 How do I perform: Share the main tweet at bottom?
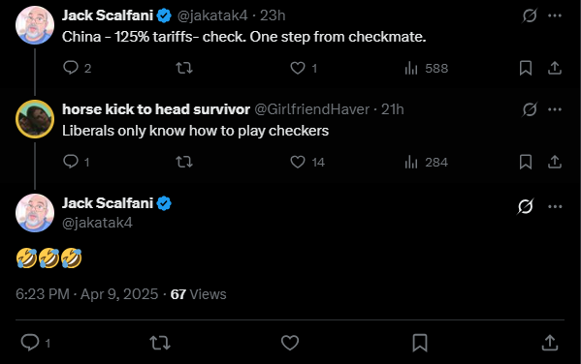[550, 343]
